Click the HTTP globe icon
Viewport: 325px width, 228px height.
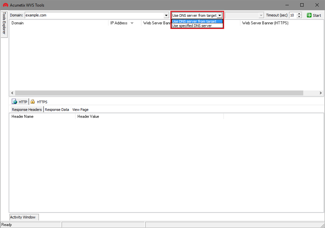pyautogui.click(x=14, y=102)
